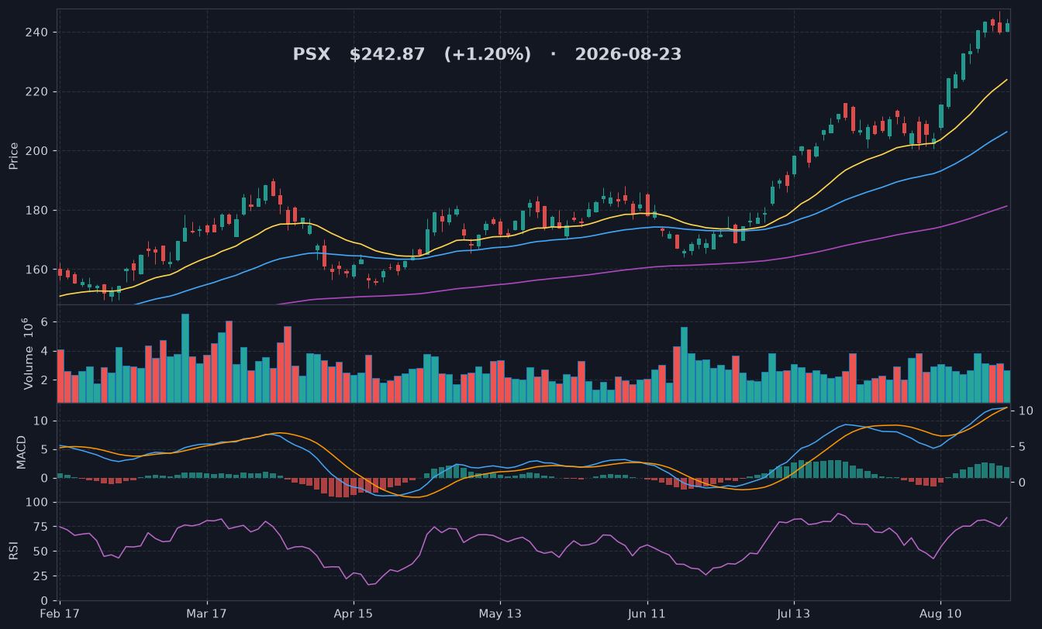The height and width of the screenshot is (629, 1042).
Task: Click the $242.87 price in the title
Action: coord(387,55)
